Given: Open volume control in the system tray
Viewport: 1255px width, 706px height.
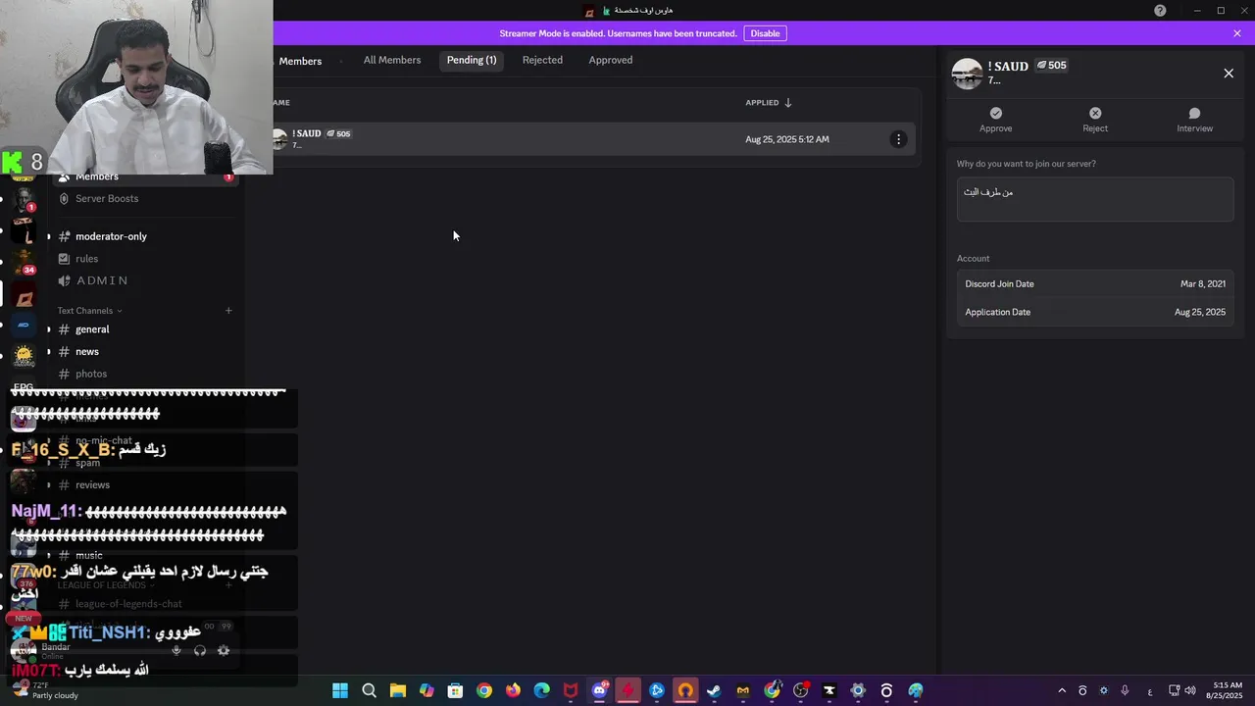Looking at the screenshot, I should tap(1189, 690).
